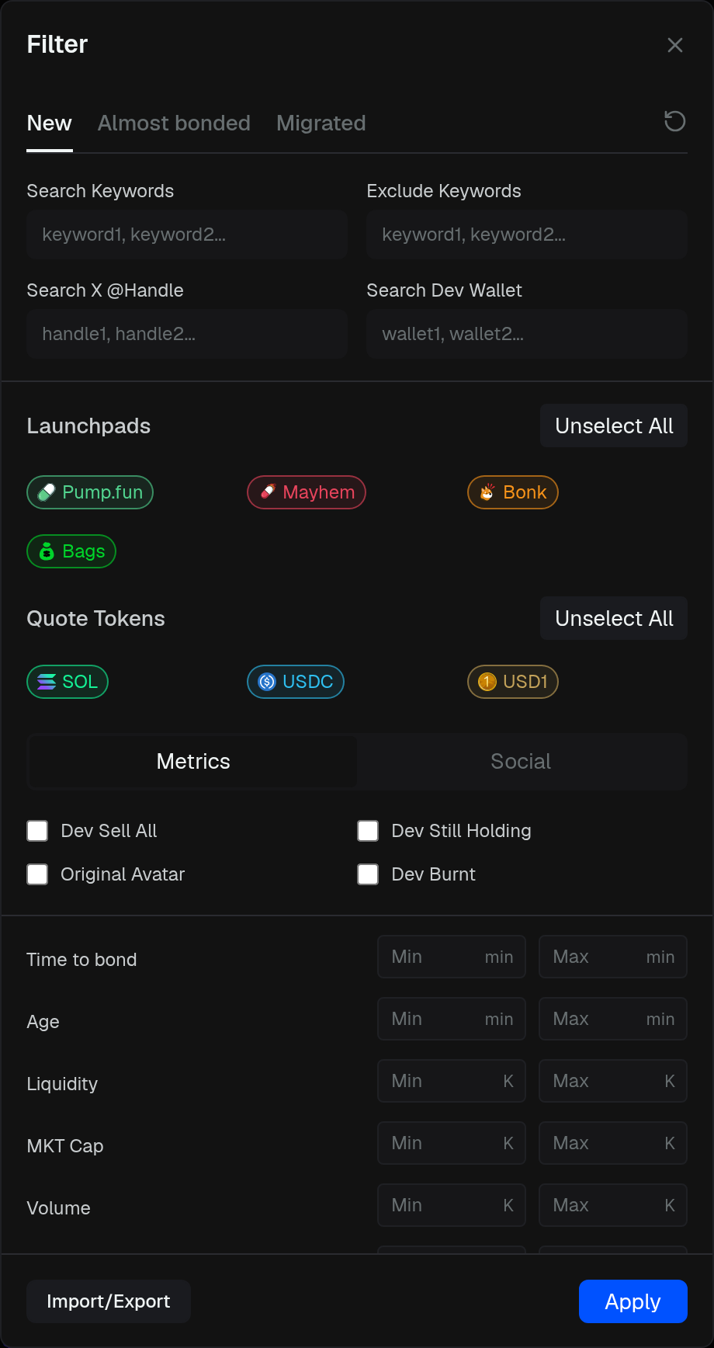Toggle the SOL quote token chip

68,682
